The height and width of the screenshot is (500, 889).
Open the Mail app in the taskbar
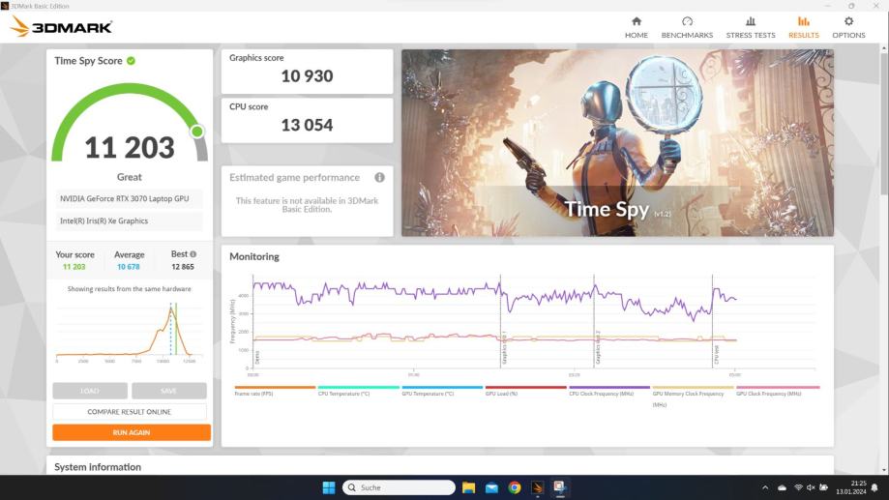click(x=491, y=487)
